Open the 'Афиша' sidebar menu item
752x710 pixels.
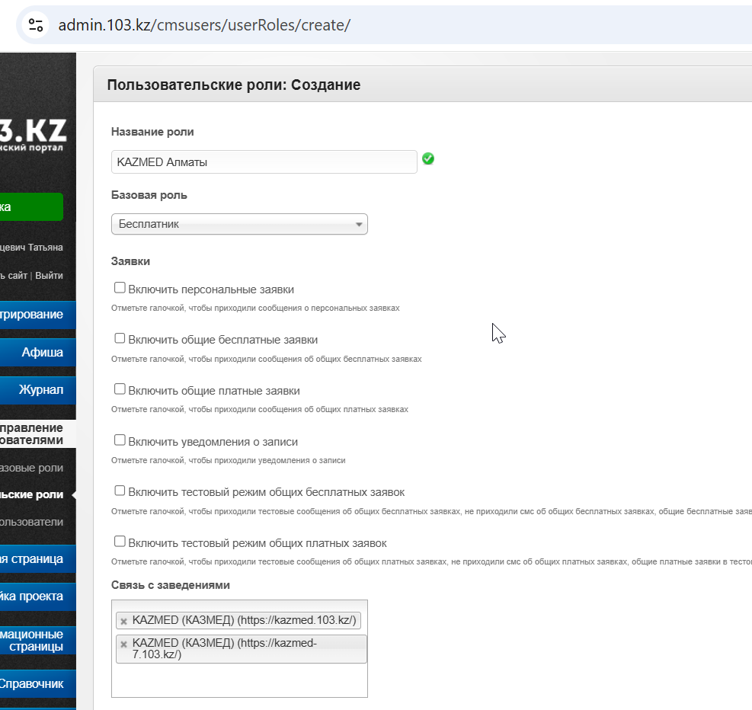pyautogui.click(x=38, y=353)
